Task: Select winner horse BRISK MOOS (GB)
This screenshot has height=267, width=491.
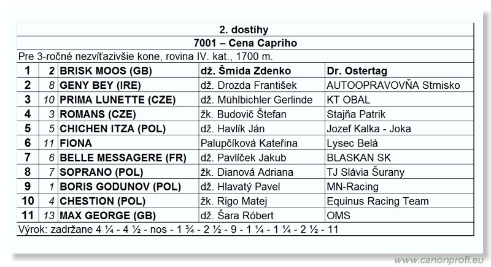Action: [106, 70]
